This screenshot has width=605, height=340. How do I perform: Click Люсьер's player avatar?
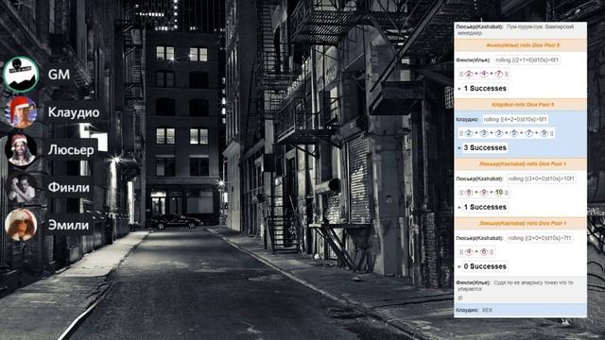[21, 149]
